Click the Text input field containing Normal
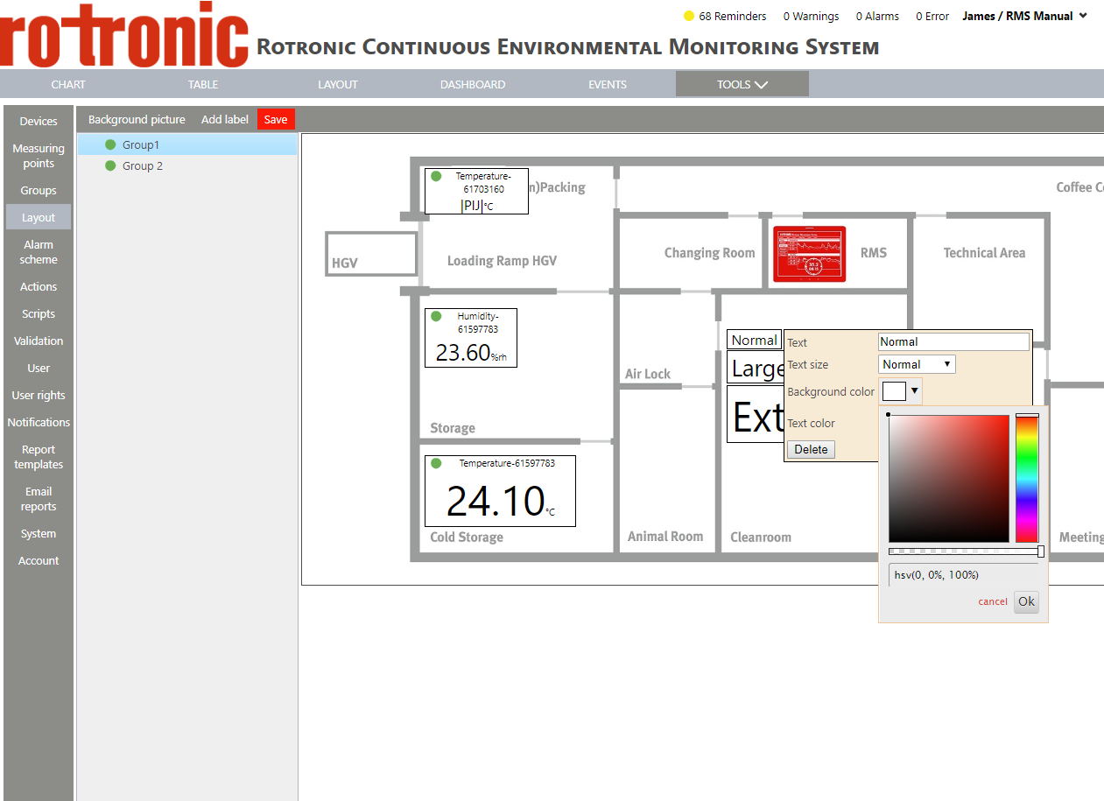Image resolution: width=1104 pixels, height=801 pixels. pyautogui.click(x=953, y=342)
